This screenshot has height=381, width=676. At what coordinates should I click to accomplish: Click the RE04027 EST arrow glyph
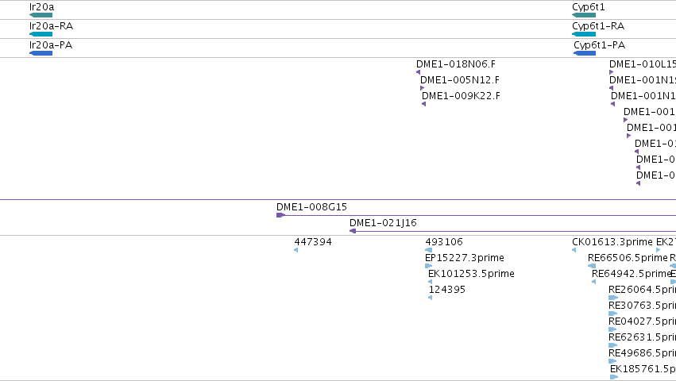pyautogui.click(x=612, y=329)
